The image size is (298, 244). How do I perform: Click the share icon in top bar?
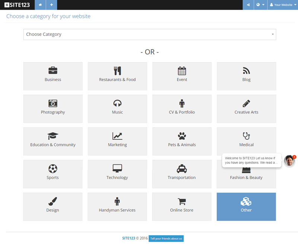[x=248, y=5]
